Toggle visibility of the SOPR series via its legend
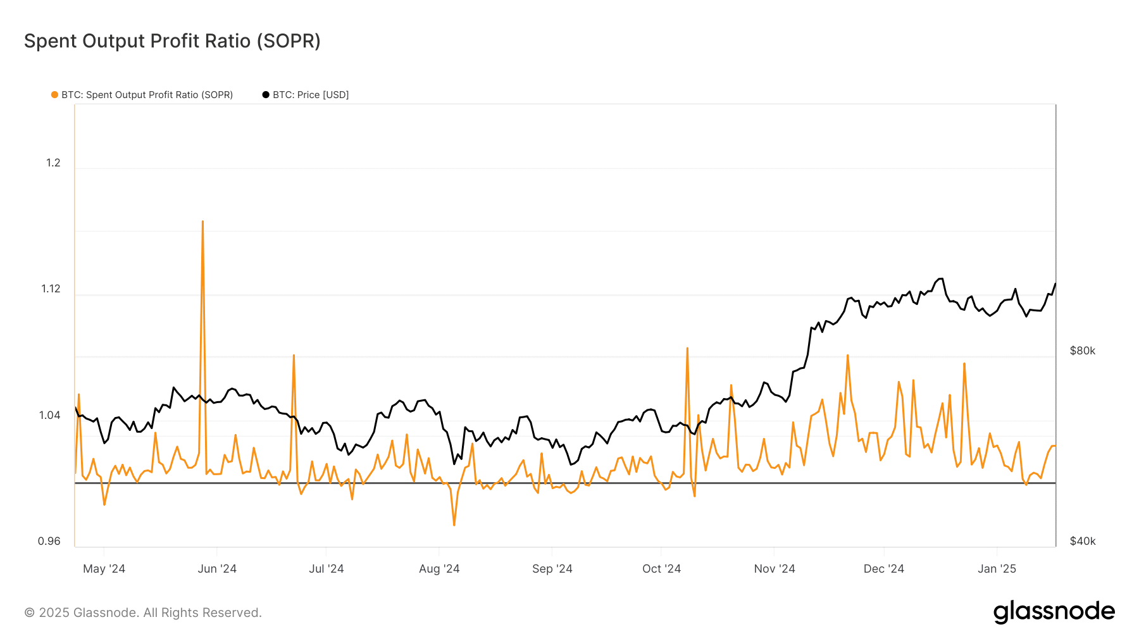1139x641 pixels. (x=146, y=94)
